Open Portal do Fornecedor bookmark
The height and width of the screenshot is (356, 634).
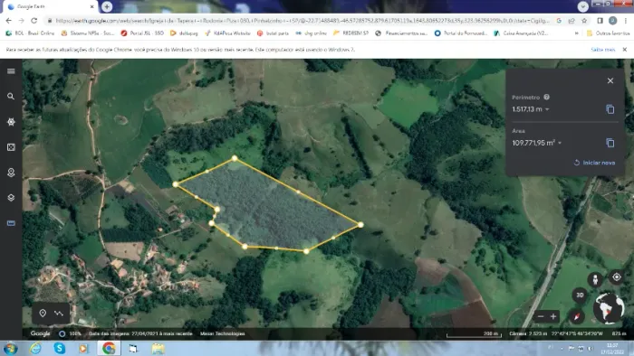pyautogui.click(x=461, y=33)
